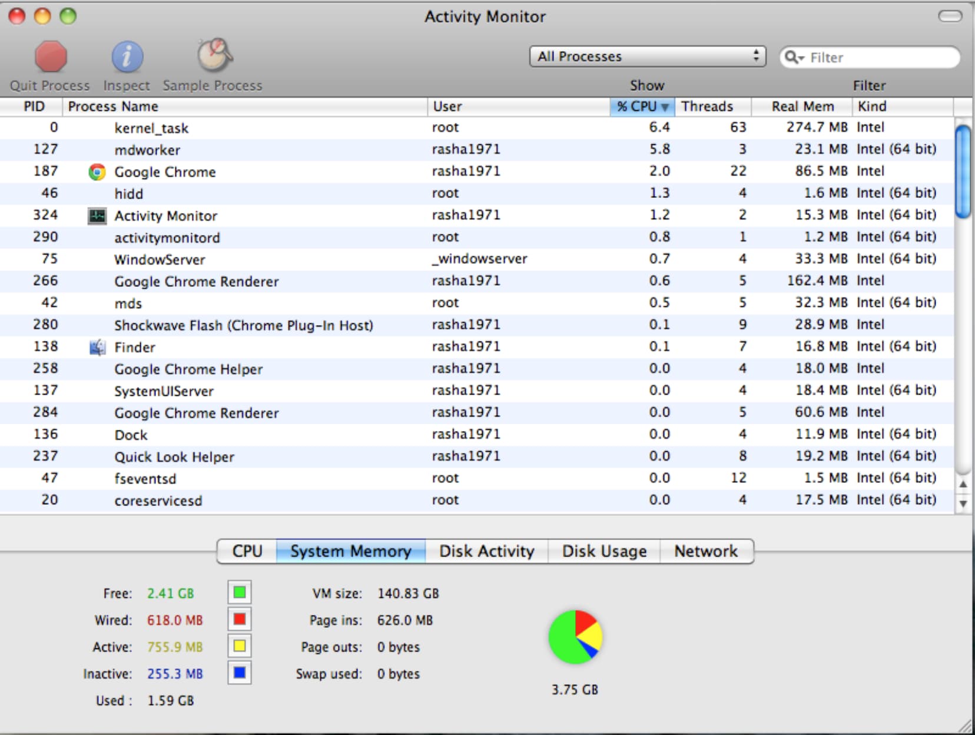
Task: Switch to the CPU tab
Action: tap(247, 551)
